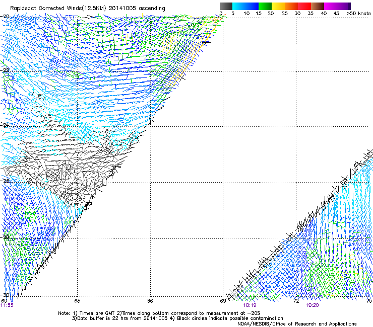Select the green 15-20 knots color segment

tap(265, 6)
